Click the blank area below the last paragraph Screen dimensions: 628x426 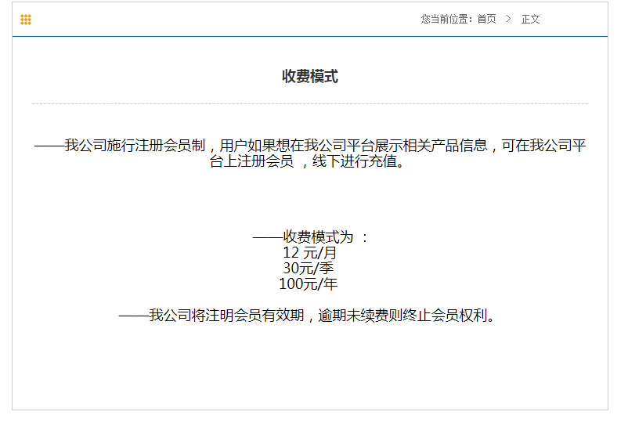pos(310,368)
